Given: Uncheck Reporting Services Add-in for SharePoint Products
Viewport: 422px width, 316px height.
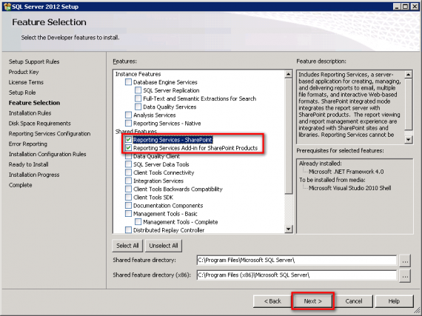Looking at the screenshot, I should tap(128, 148).
